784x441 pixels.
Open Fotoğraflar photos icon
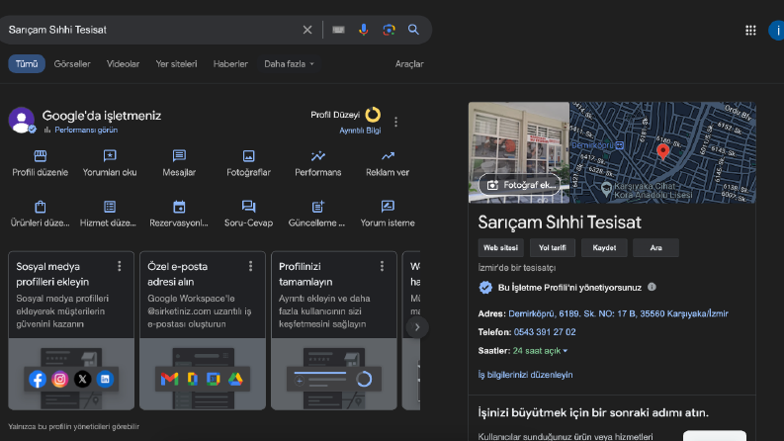(248, 156)
